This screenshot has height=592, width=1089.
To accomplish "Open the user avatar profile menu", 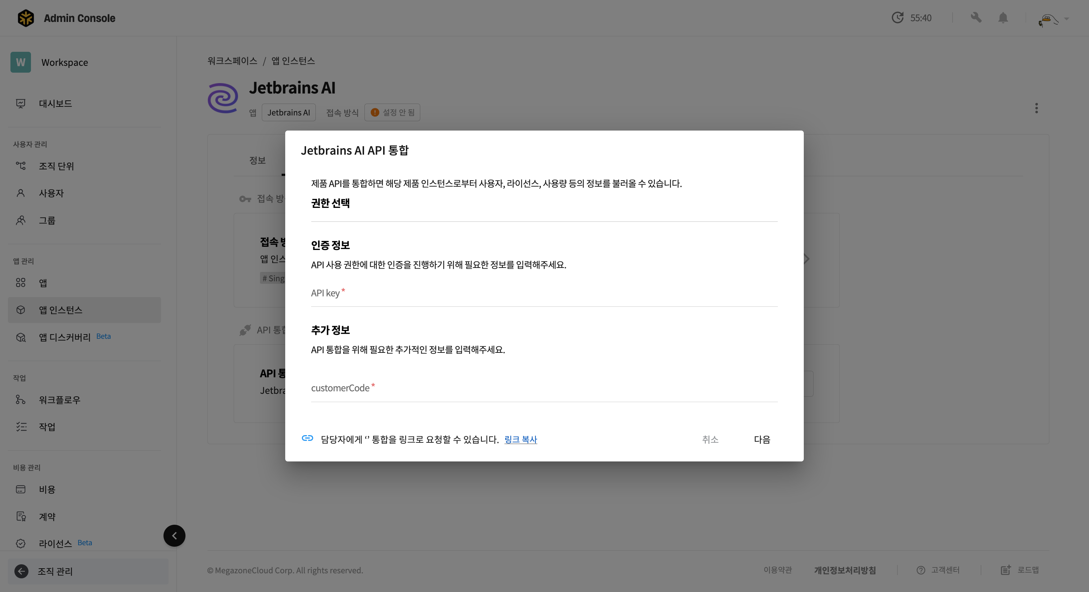I will click(x=1048, y=20).
